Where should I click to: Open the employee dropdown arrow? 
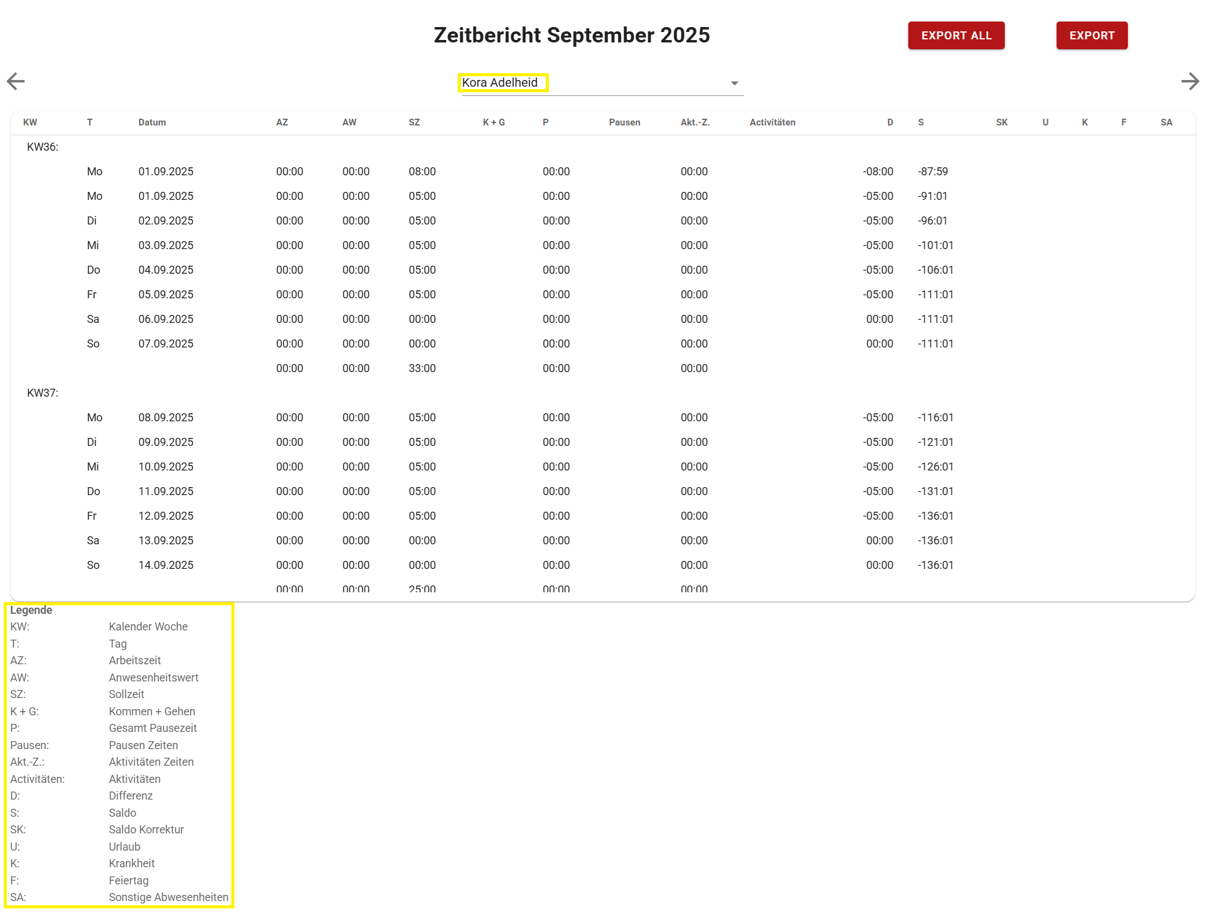coord(734,83)
